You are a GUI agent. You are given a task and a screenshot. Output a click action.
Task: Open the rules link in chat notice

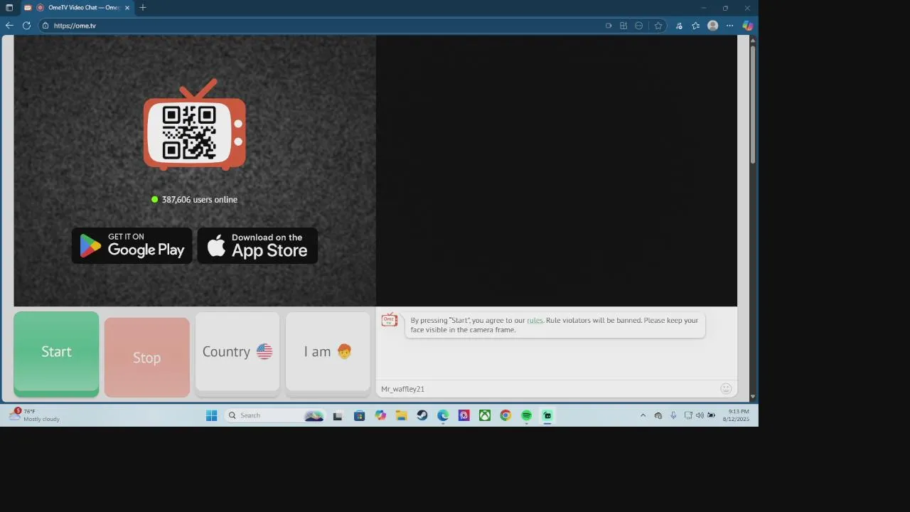pyautogui.click(x=535, y=321)
